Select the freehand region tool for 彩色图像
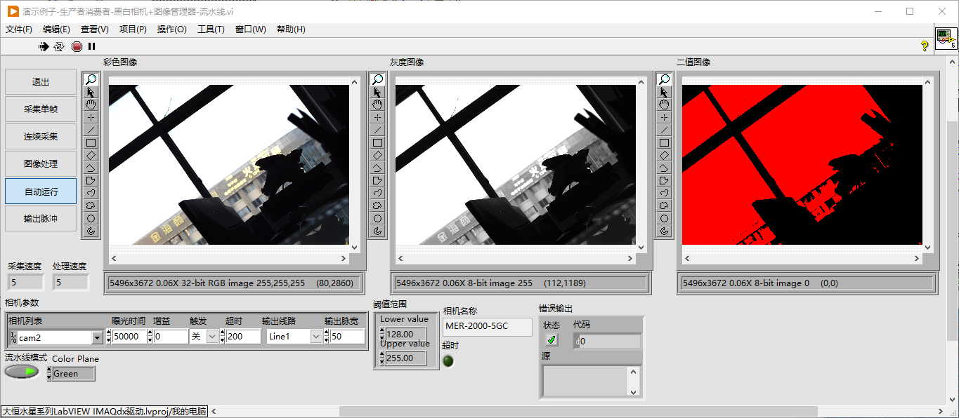959x418 pixels. pos(91,205)
